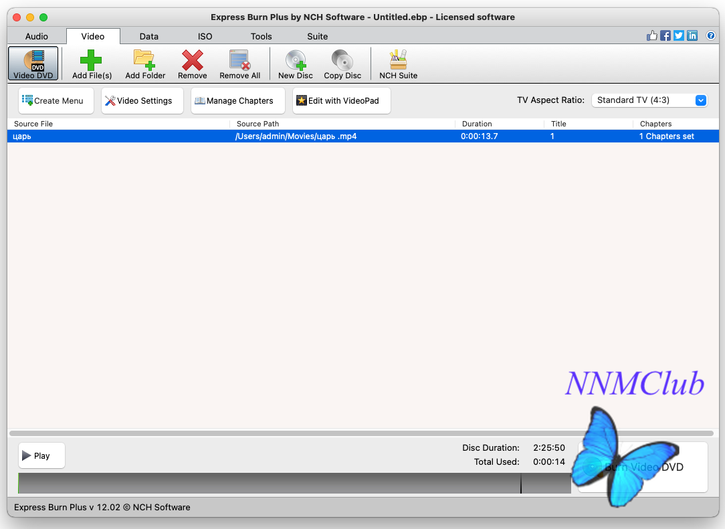Open the Help question mark icon

(711, 35)
